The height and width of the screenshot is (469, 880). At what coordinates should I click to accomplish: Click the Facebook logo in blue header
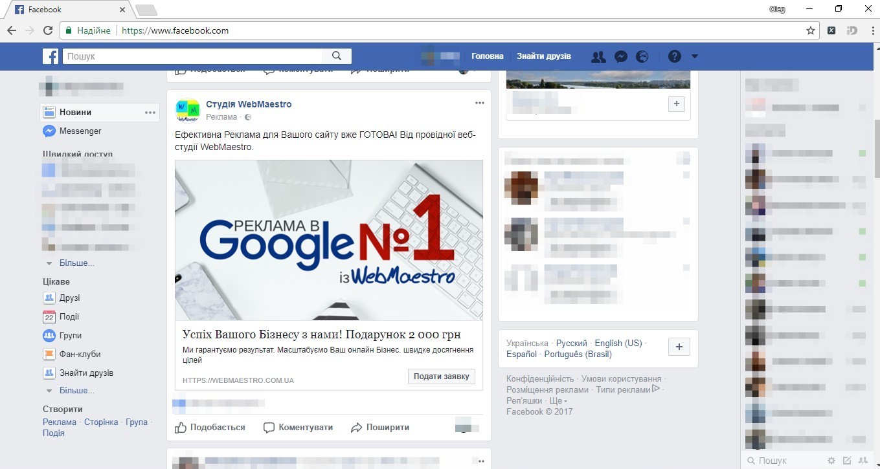pyautogui.click(x=51, y=56)
